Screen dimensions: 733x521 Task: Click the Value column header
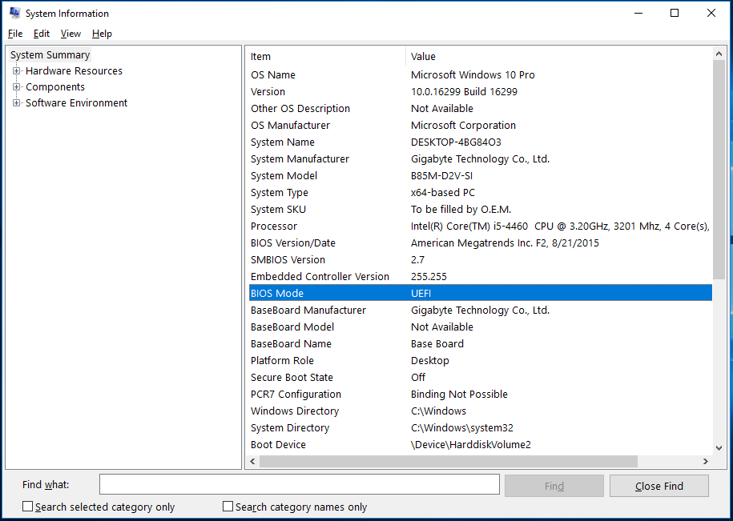[558, 57]
